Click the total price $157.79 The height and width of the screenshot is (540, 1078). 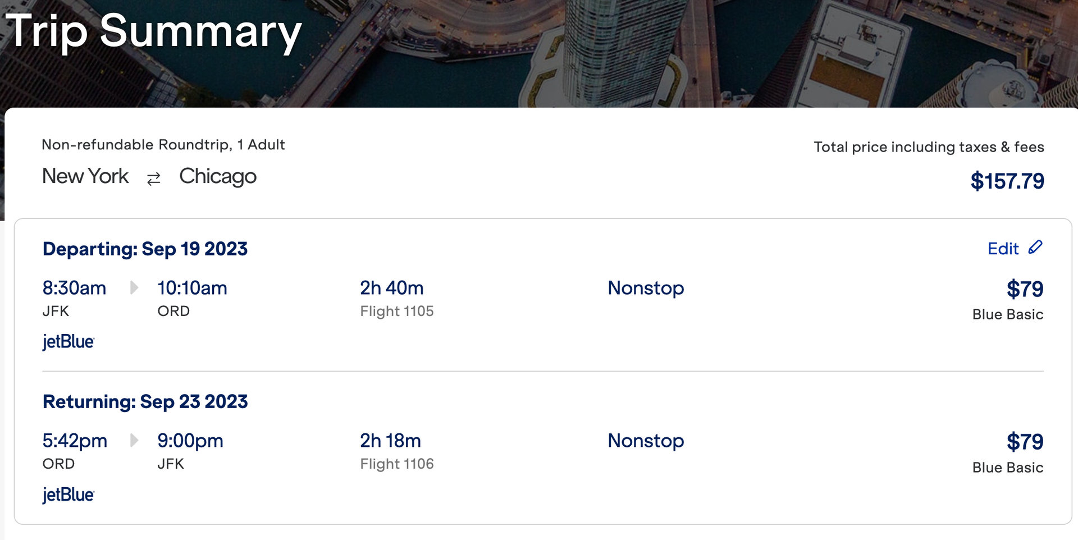[x=1007, y=181]
